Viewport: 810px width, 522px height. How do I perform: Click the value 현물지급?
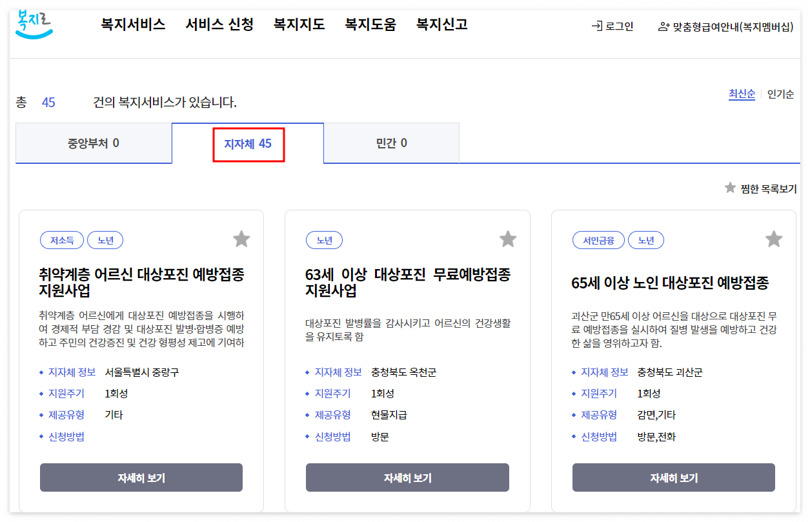[389, 415]
